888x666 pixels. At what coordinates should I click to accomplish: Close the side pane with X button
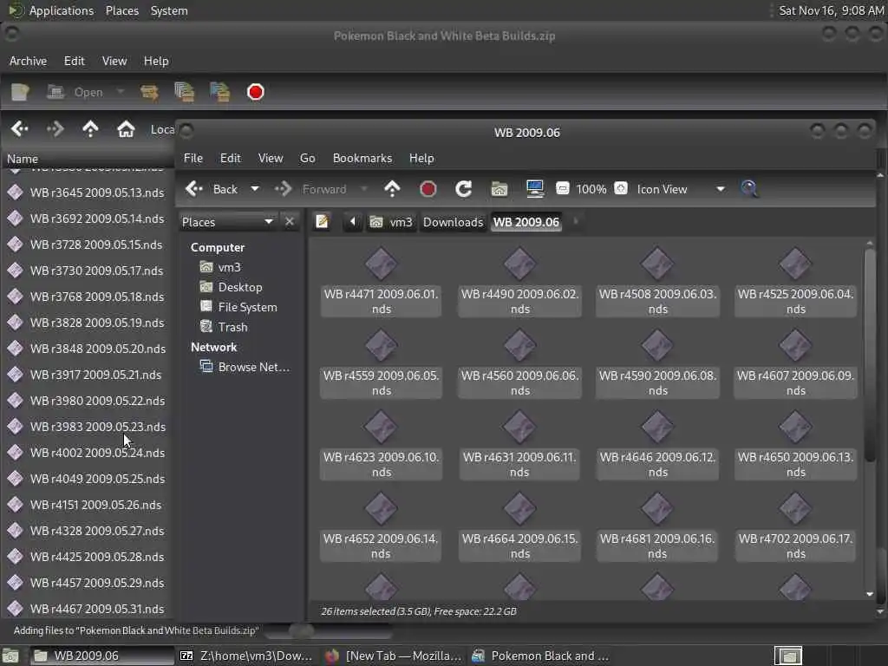(x=290, y=221)
